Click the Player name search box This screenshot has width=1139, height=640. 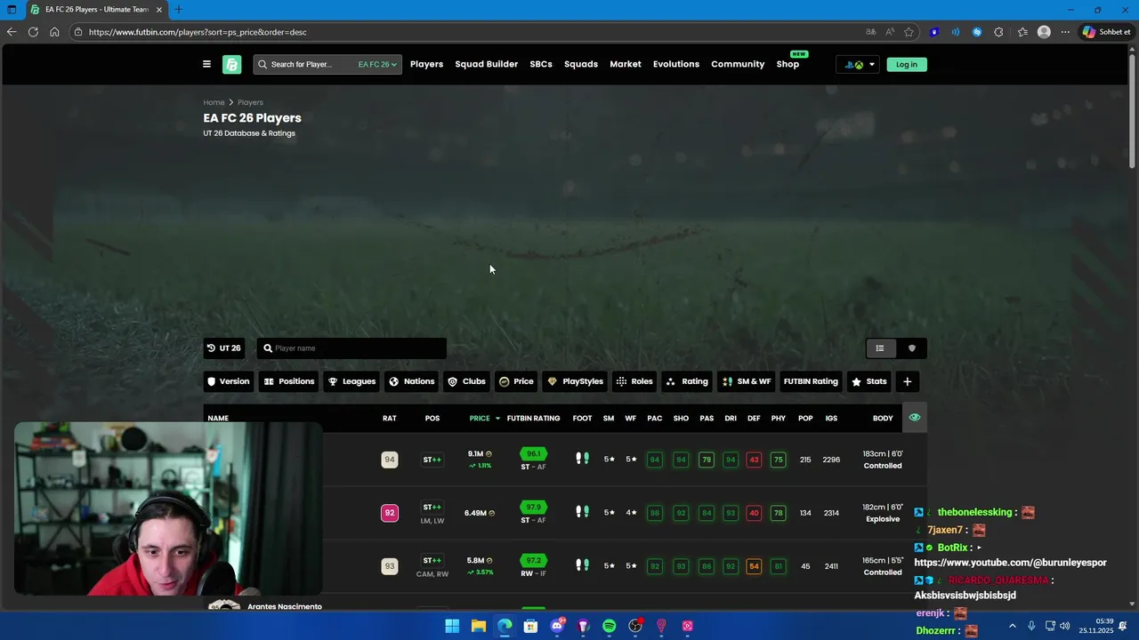click(x=351, y=348)
